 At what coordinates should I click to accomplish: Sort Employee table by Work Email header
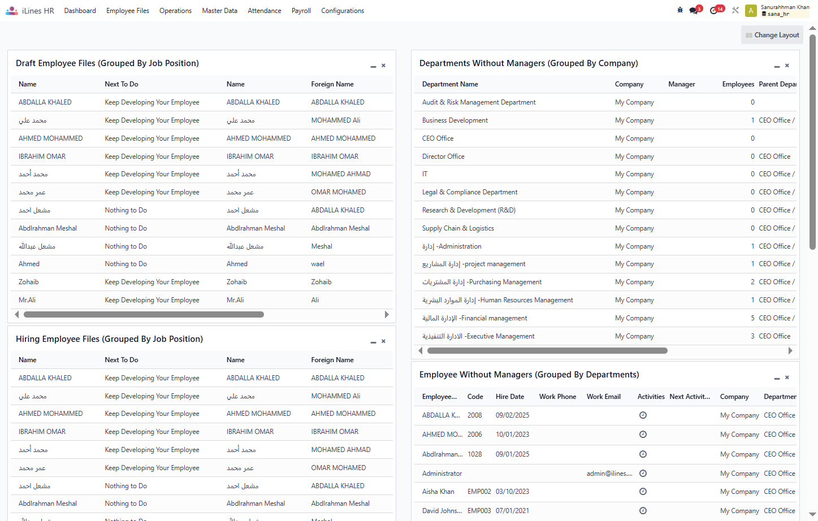click(604, 397)
